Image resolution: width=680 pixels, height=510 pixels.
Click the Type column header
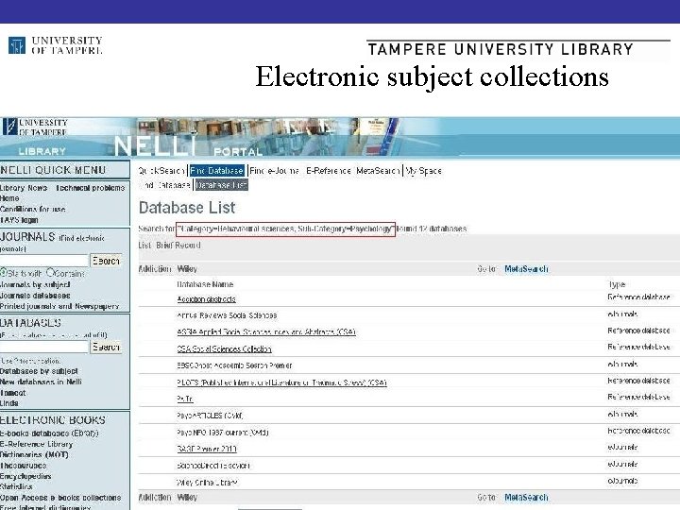tap(617, 284)
